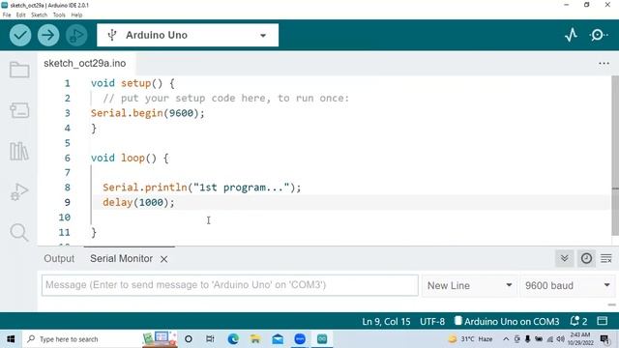619x348 pixels.
Task: Open the Windows Action Center icon
Action: 604,339
